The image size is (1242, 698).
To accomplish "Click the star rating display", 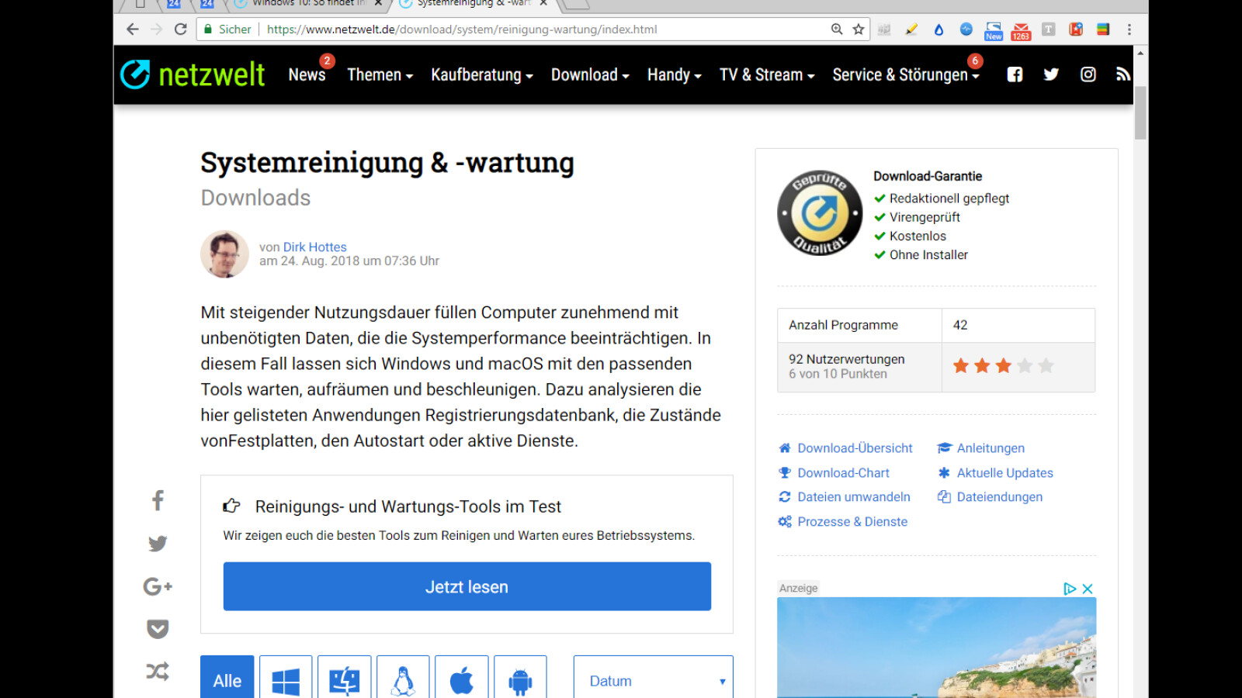I will pos(1003,366).
